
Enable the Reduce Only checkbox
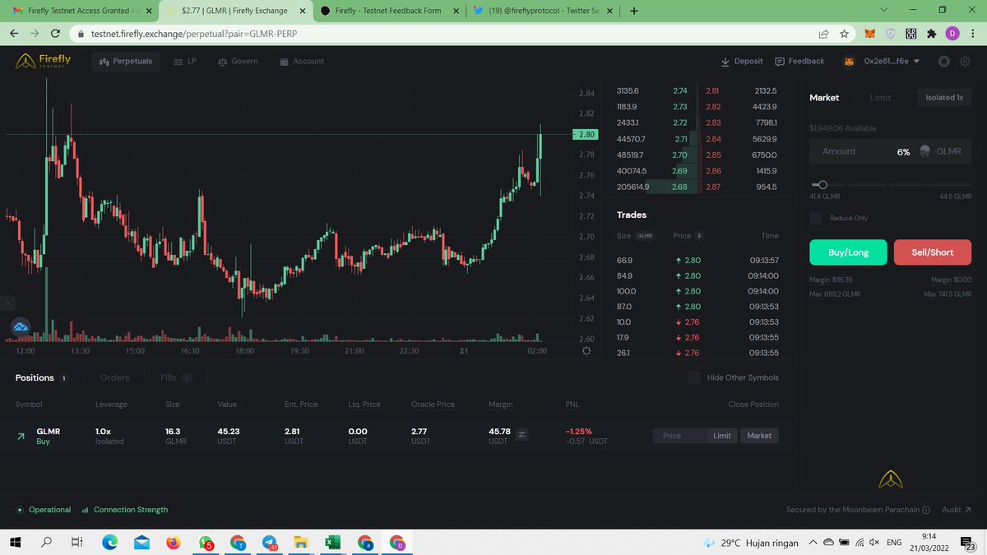tap(816, 218)
